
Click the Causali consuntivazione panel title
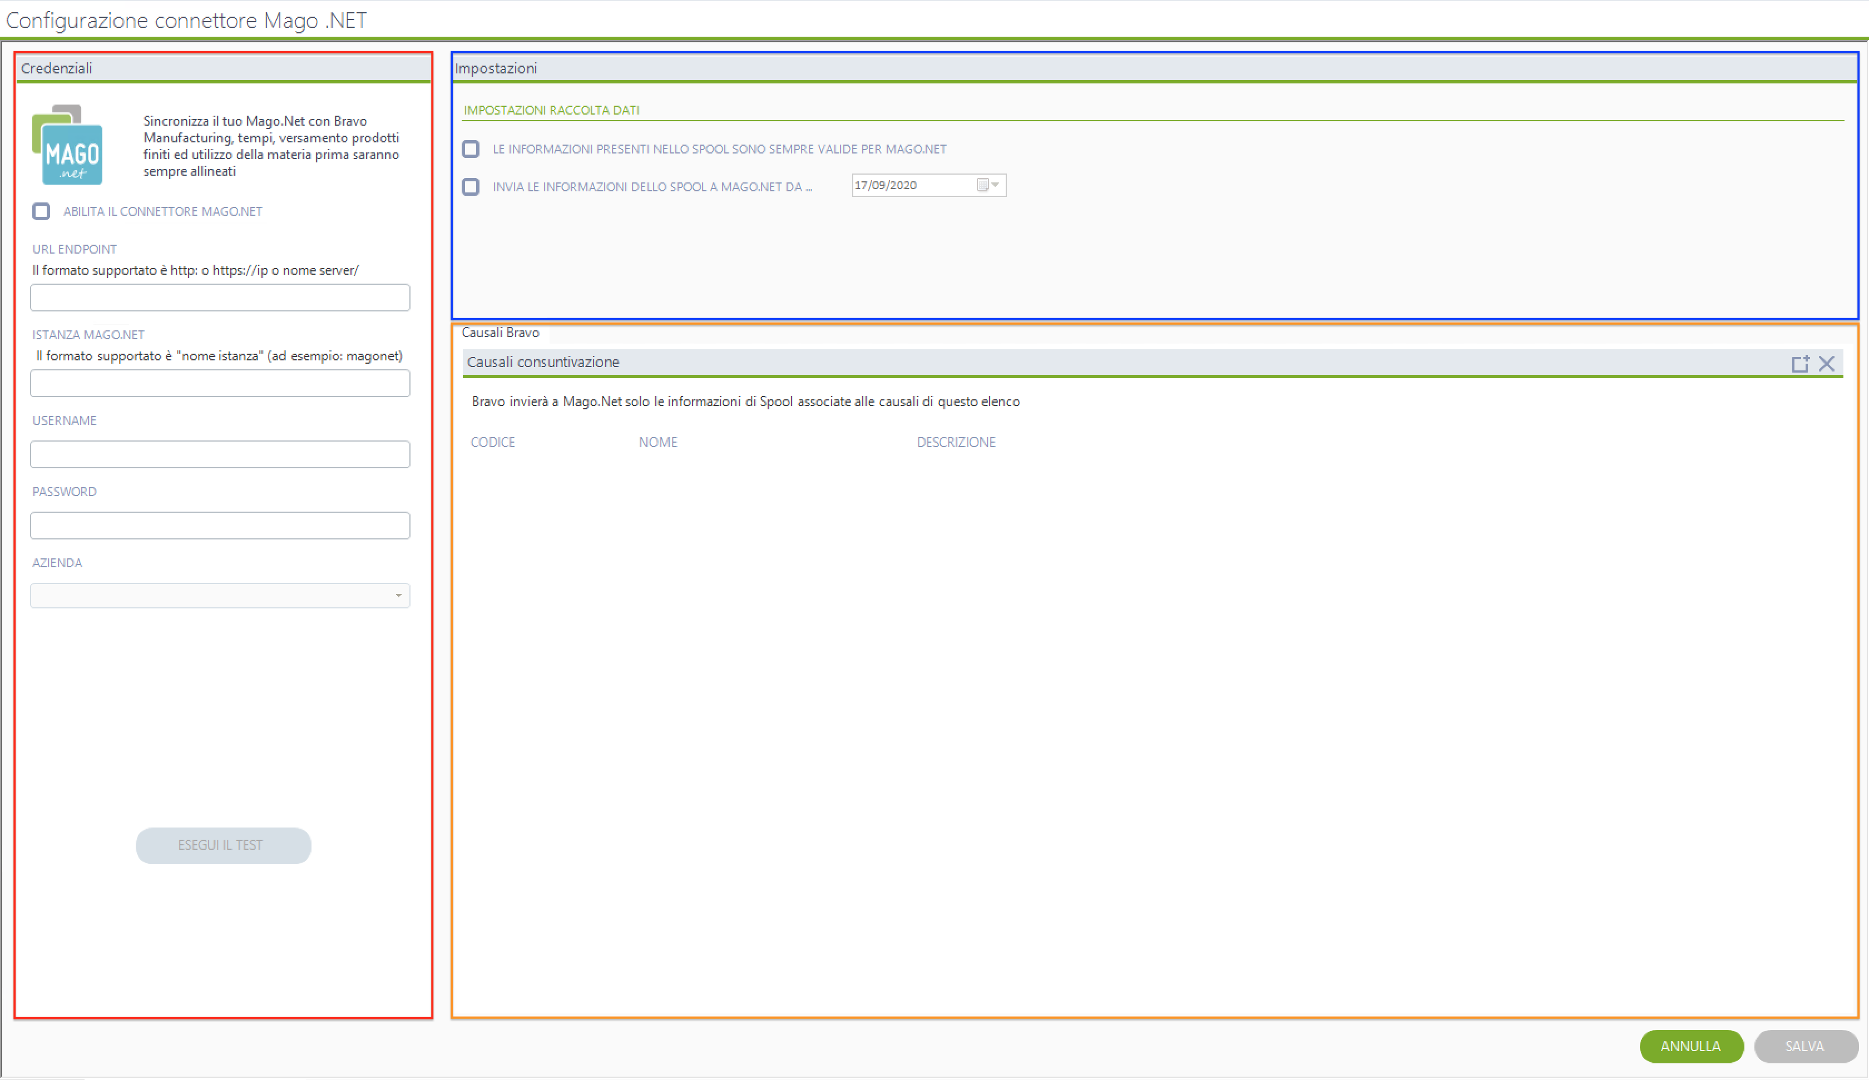[543, 362]
